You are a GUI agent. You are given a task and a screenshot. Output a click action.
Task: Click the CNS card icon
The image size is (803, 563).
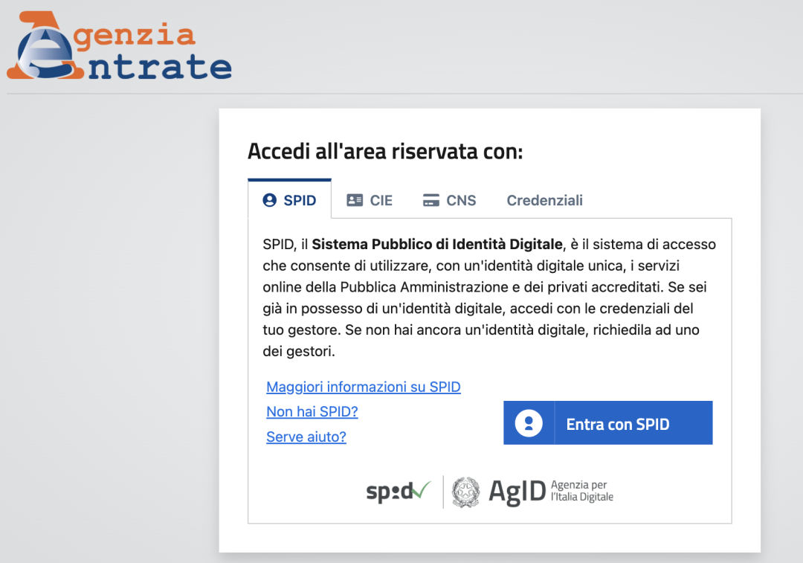pos(430,200)
